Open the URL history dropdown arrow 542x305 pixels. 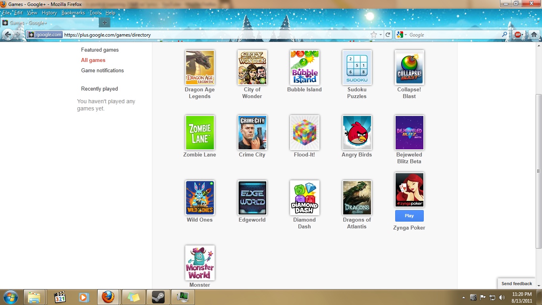pos(381,35)
